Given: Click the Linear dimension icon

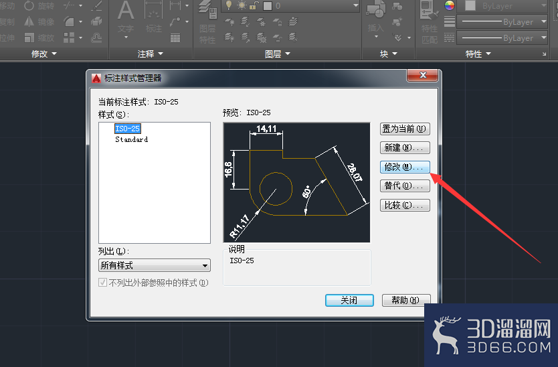Looking at the screenshot, I should point(175,6).
